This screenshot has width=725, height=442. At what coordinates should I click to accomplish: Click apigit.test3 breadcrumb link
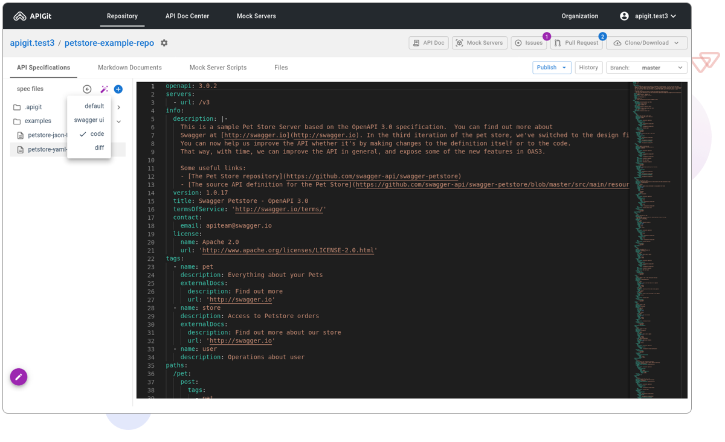click(32, 43)
